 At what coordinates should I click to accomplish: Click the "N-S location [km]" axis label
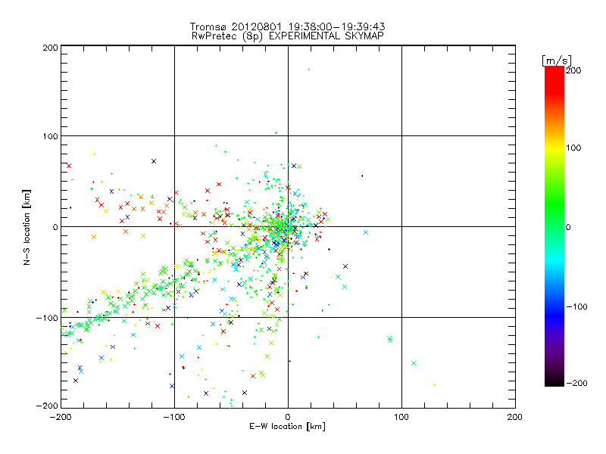(x=27, y=227)
